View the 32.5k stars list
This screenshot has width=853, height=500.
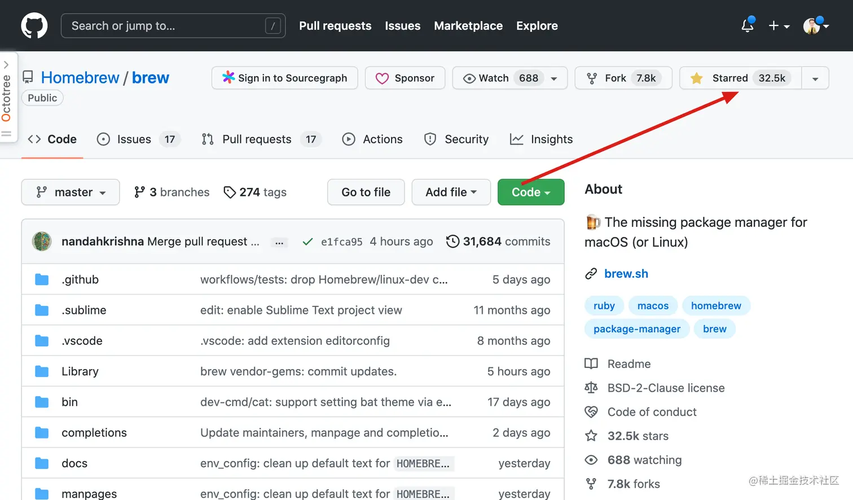point(638,436)
